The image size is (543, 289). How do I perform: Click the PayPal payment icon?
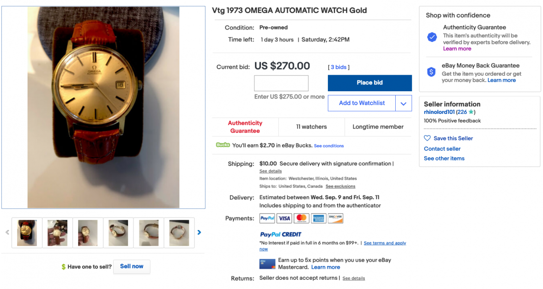click(x=267, y=218)
